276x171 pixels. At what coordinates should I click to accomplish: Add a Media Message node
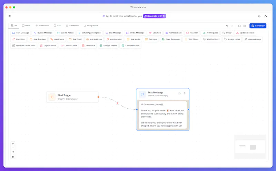(x=135, y=33)
